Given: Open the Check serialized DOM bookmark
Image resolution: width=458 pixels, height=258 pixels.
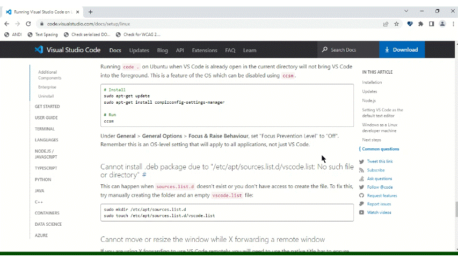Looking at the screenshot, I should coord(87,34).
